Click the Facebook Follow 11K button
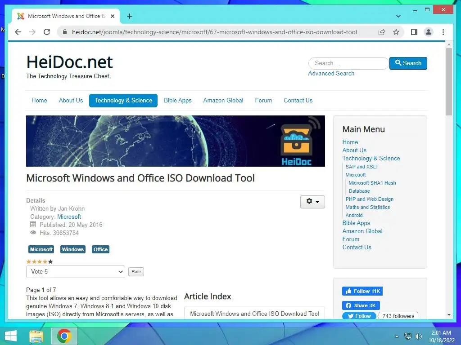 click(362, 291)
